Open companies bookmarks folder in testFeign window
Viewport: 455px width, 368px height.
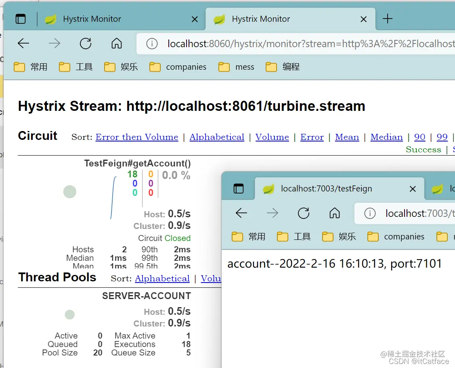pos(396,237)
